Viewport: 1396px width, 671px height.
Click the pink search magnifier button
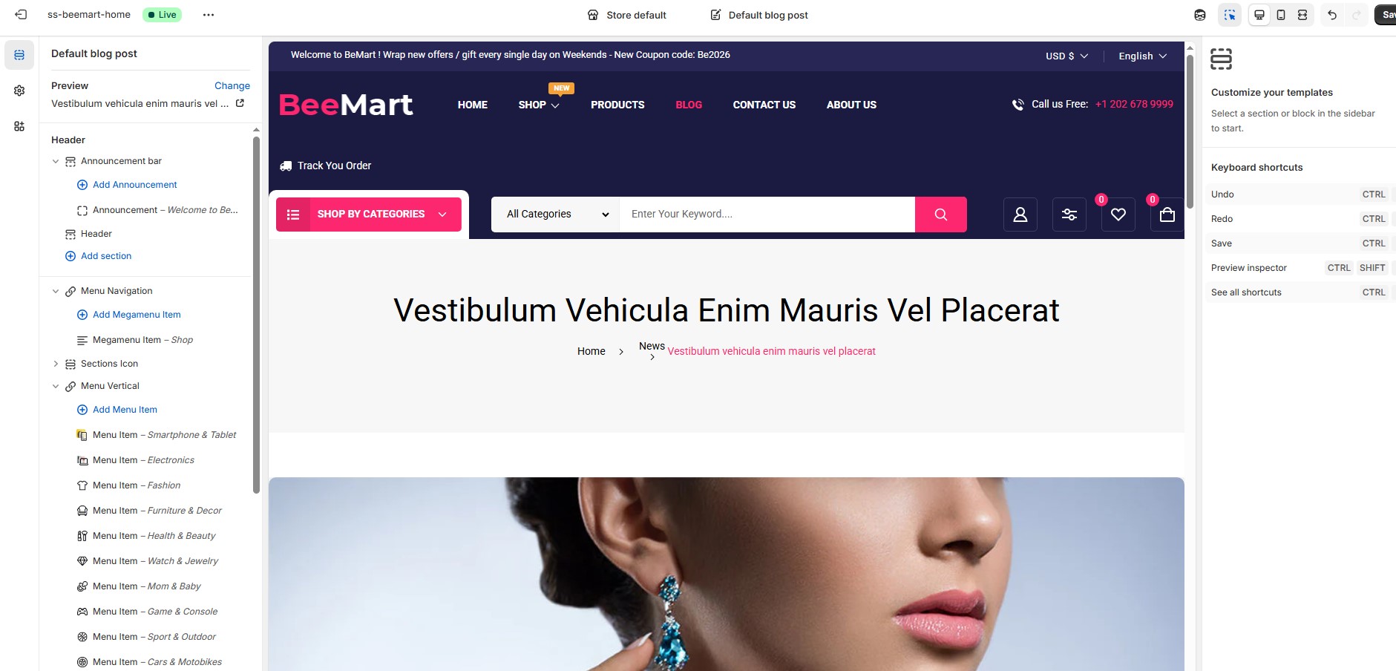click(x=940, y=215)
